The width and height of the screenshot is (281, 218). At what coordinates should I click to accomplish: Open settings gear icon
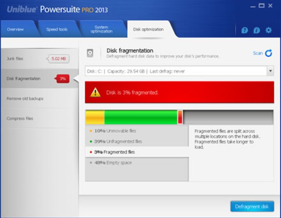[268, 30]
